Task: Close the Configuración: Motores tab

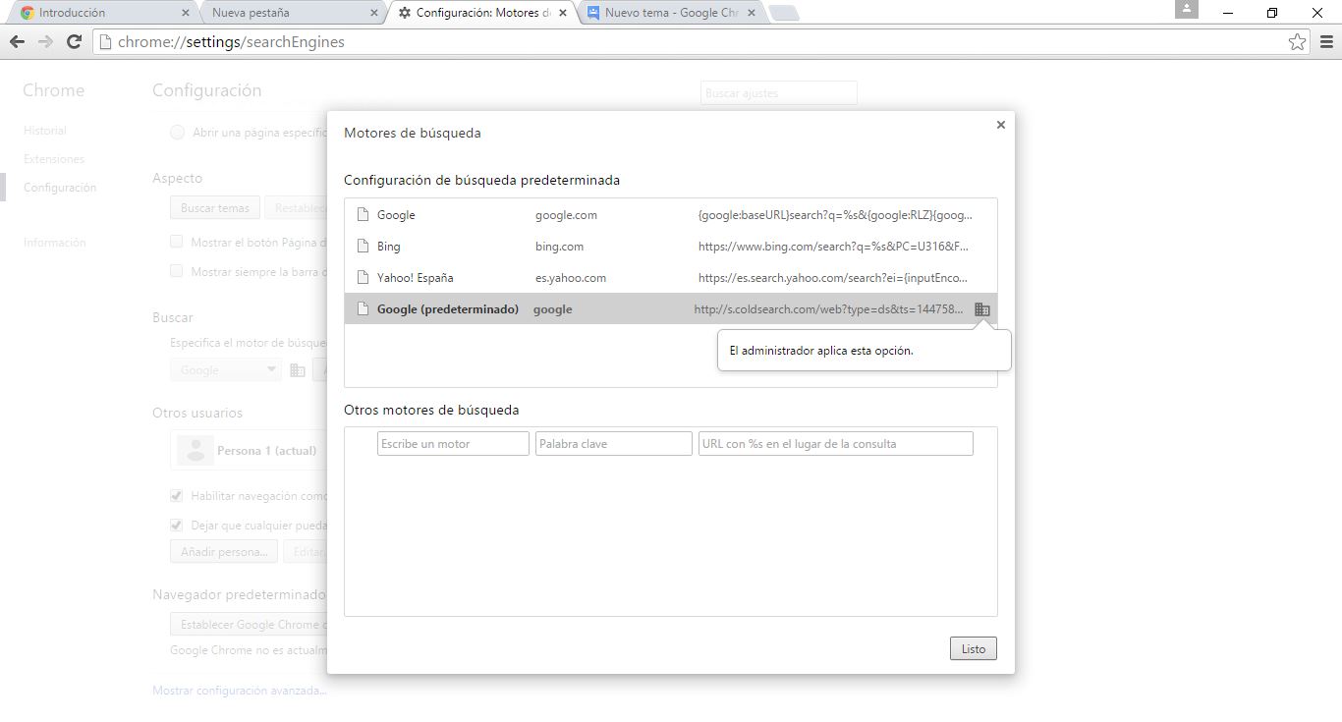Action: tap(563, 13)
